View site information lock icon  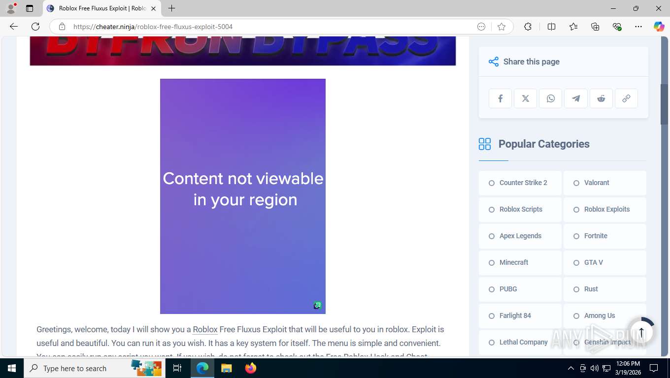coord(62,27)
